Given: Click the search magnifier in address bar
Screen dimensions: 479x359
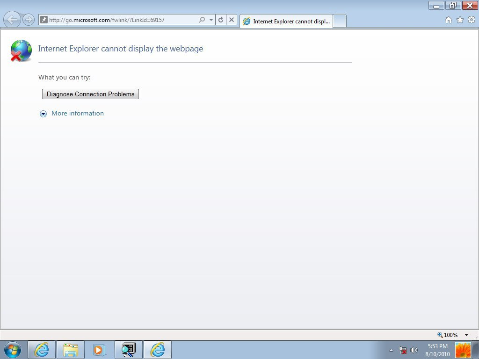Looking at the screenshot, I should click(x=202, y=20).
